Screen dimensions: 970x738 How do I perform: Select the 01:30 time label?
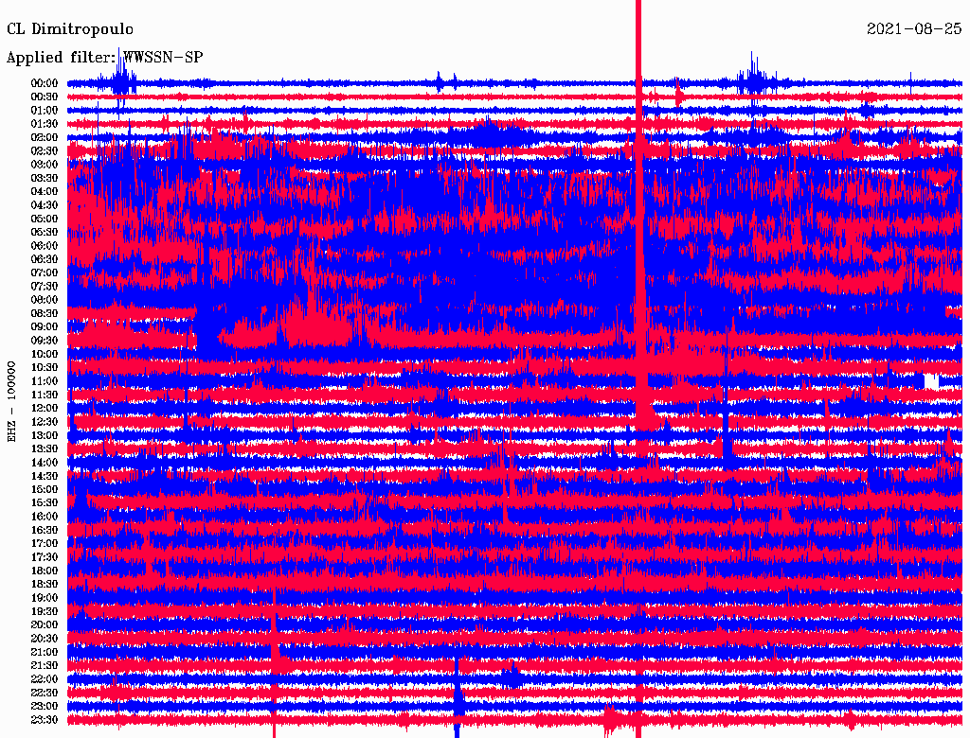pos(45,124)
